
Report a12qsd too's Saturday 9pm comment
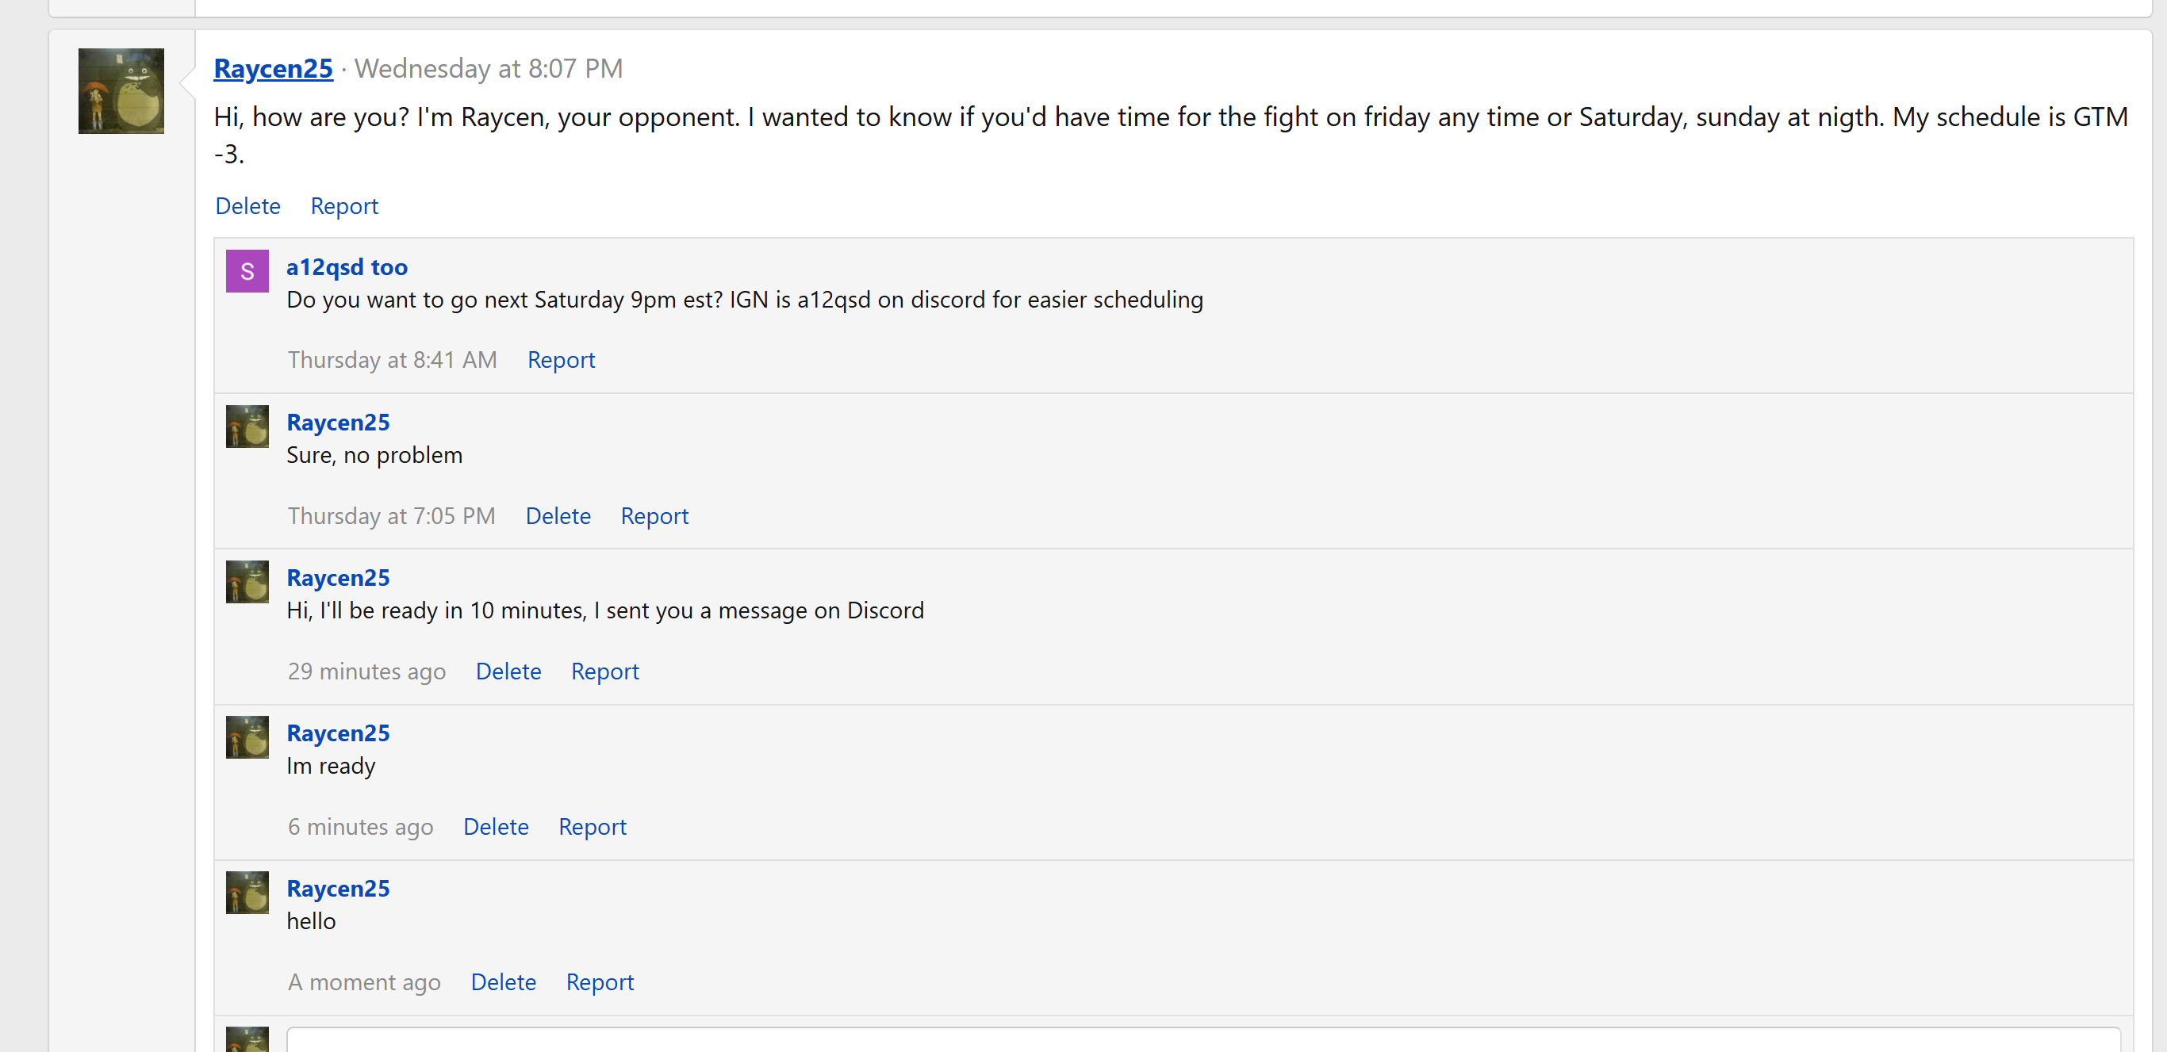561,360
